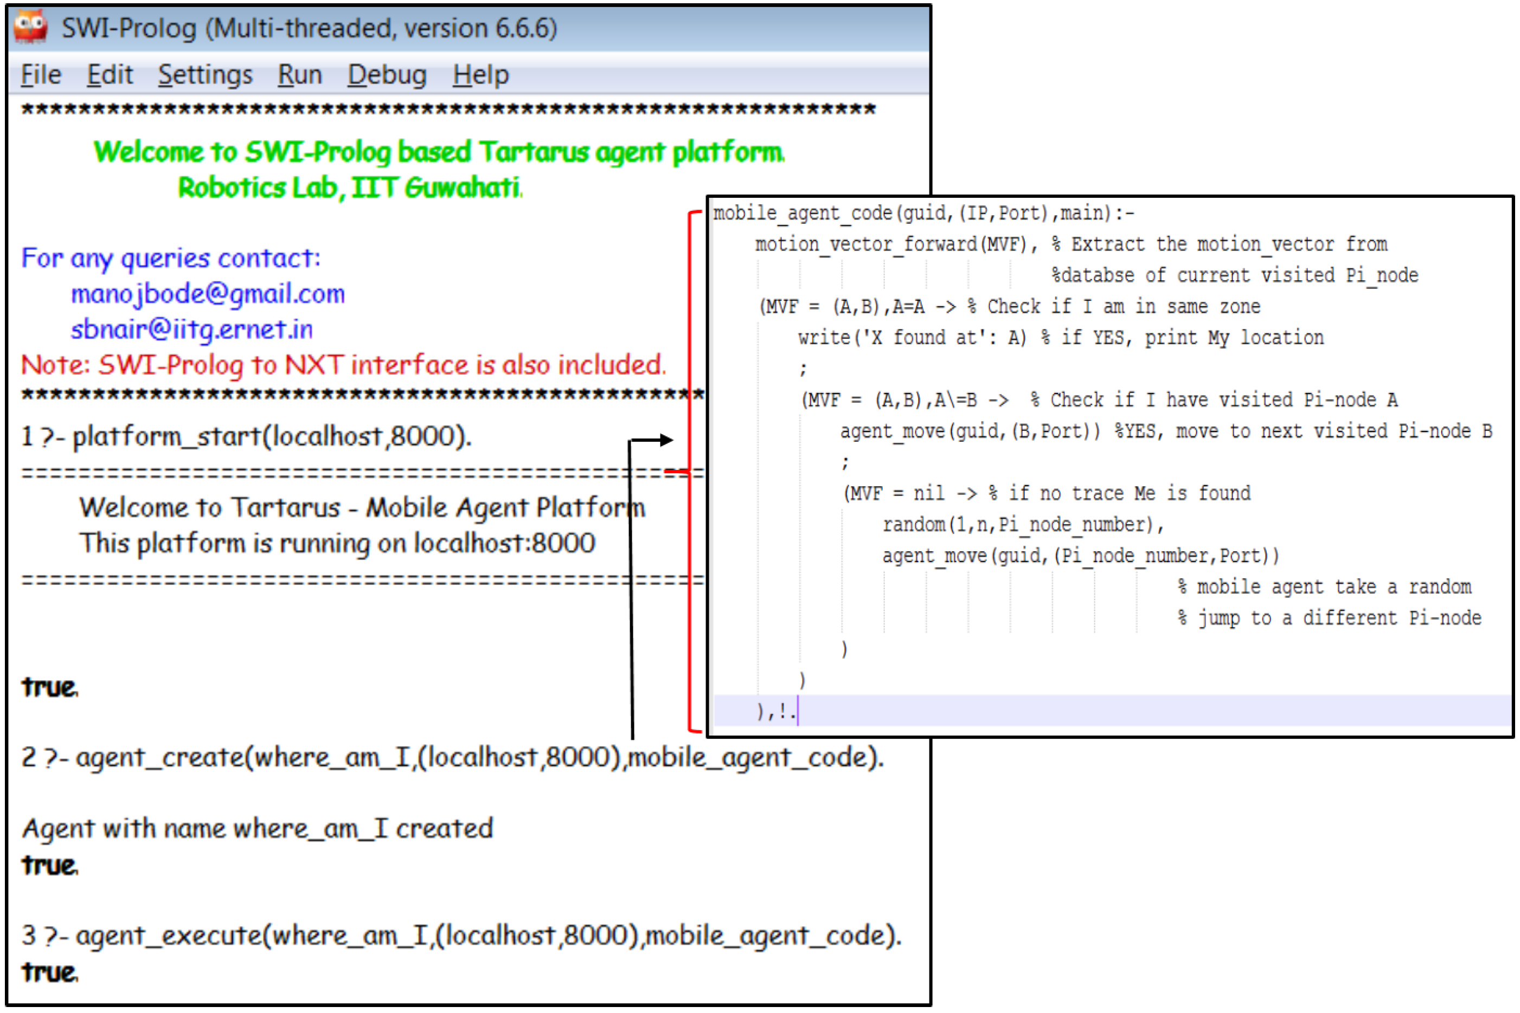Open the Debug menu
Viewport: 1520px width, 1013px height.
click(387, 75)
